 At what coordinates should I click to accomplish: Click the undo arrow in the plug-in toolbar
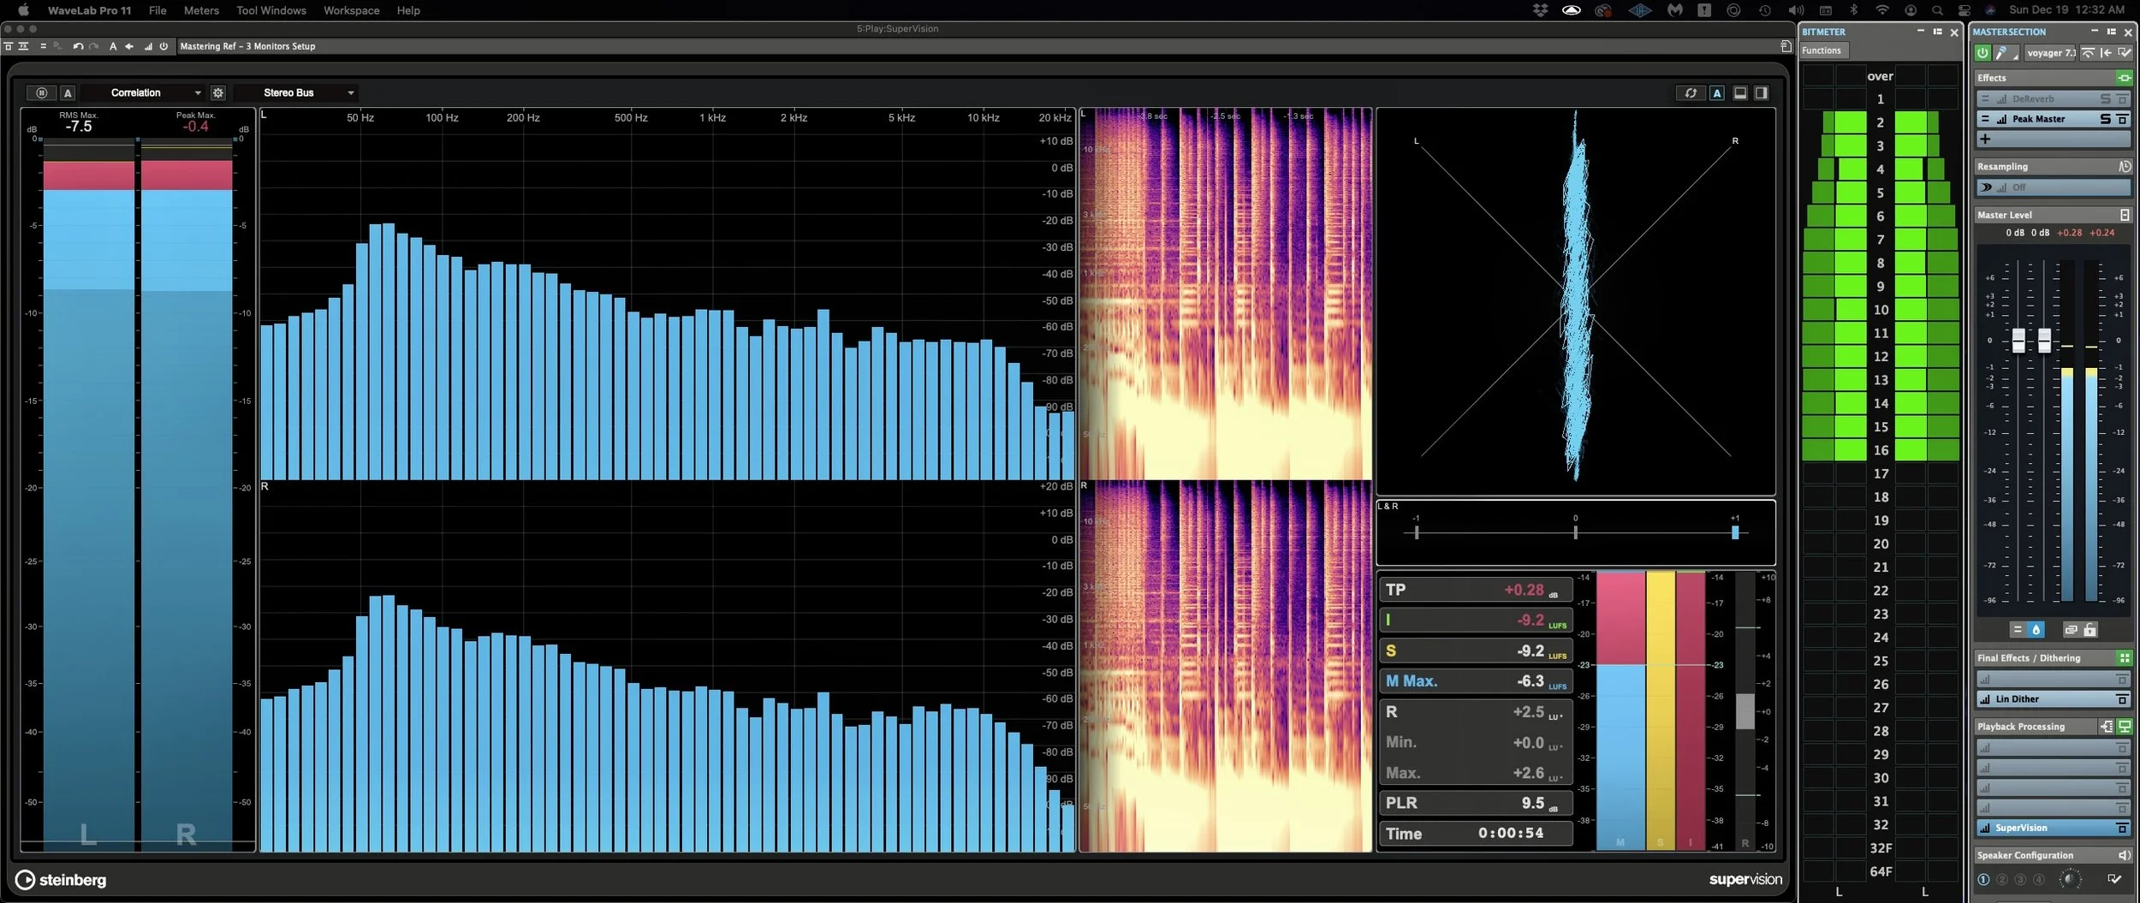78,46
